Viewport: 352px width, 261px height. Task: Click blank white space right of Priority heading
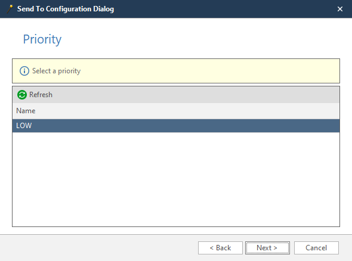(x=202, y=39)
